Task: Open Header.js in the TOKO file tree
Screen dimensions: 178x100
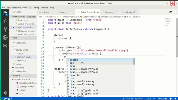Action: coord(22,61)
